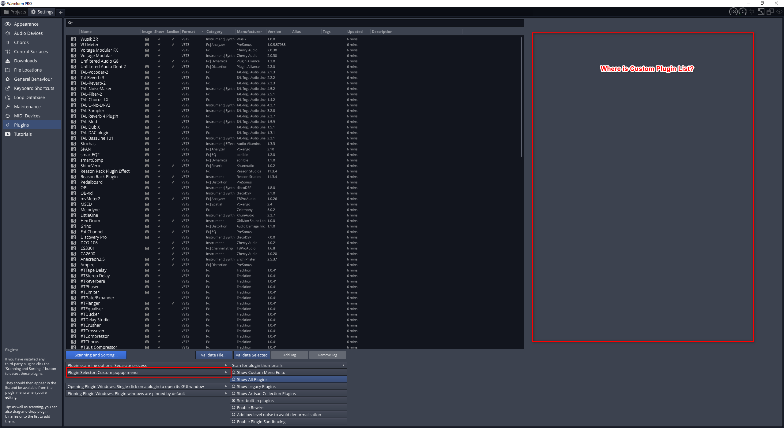The width and height of the screenshot is (784, 428).
Task: Click the plugin list vertical scrollbar
Action: [522, 97]
